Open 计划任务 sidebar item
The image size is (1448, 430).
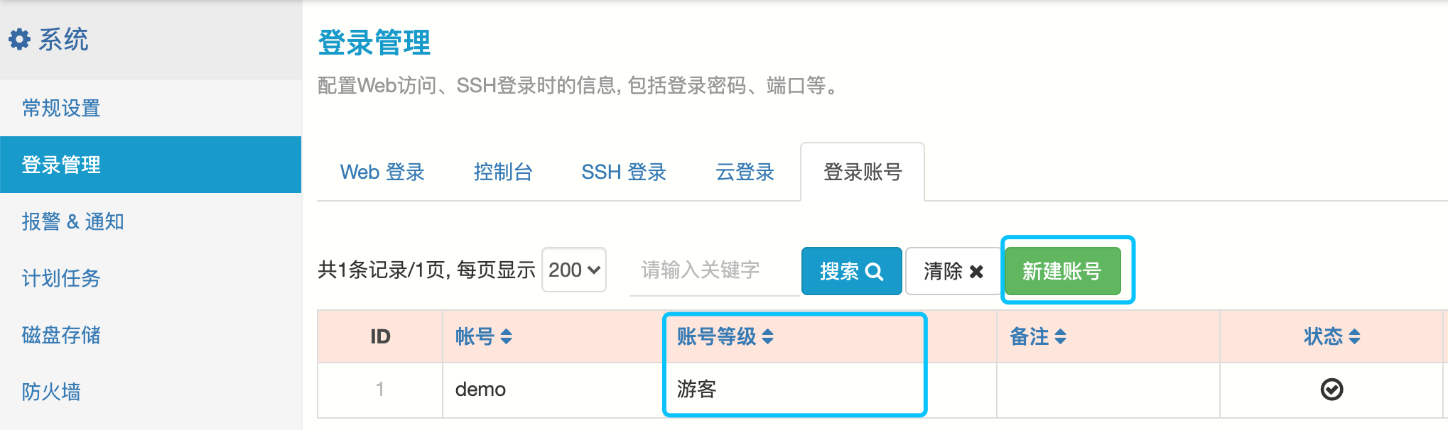pyautogui.click(x=61, y=278)
